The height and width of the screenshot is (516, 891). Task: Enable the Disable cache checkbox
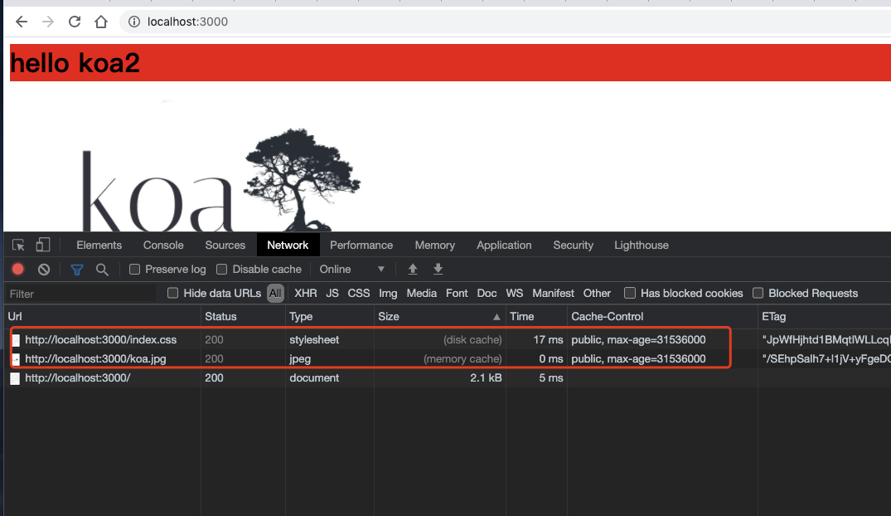pyautogui.click(x=221, y=269)
